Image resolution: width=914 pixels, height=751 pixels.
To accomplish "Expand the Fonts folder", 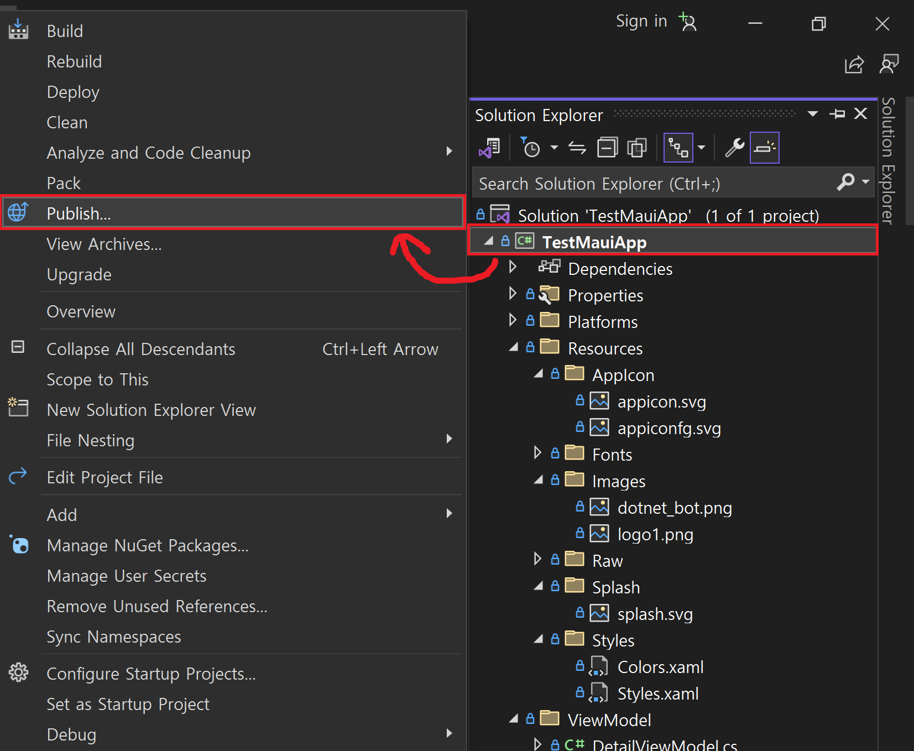I will pos(537,453).
